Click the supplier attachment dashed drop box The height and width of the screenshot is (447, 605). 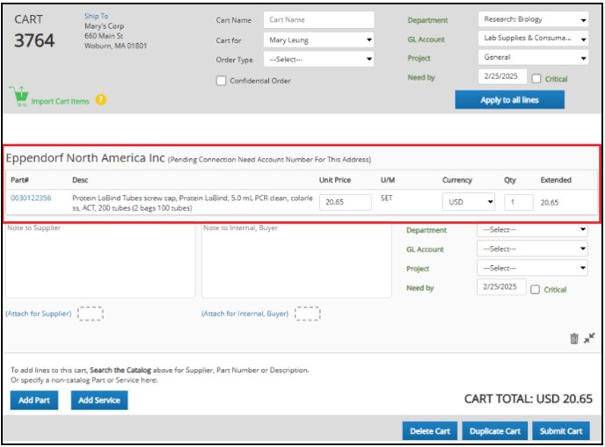[x=91, y=314]
